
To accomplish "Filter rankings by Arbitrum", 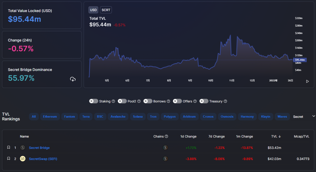I will (x=189, y=117).
